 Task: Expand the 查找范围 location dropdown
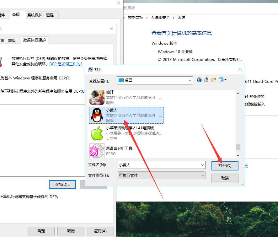(190, 81)
